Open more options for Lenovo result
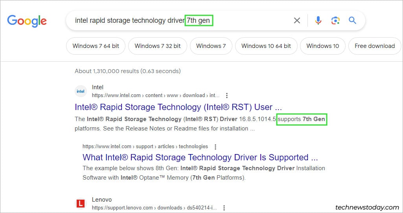Screen dimensions: 403x213 (x=224, y=207)
